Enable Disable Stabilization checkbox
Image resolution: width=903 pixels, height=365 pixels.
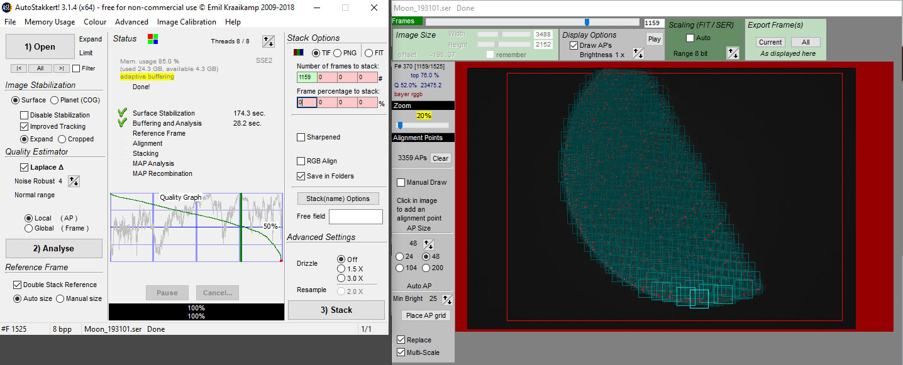(25, 115)
